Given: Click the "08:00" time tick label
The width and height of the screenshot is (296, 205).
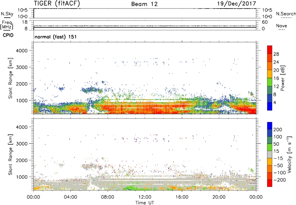Looking at the screenshot, I should pyautogui.click(x=108, y=197).
